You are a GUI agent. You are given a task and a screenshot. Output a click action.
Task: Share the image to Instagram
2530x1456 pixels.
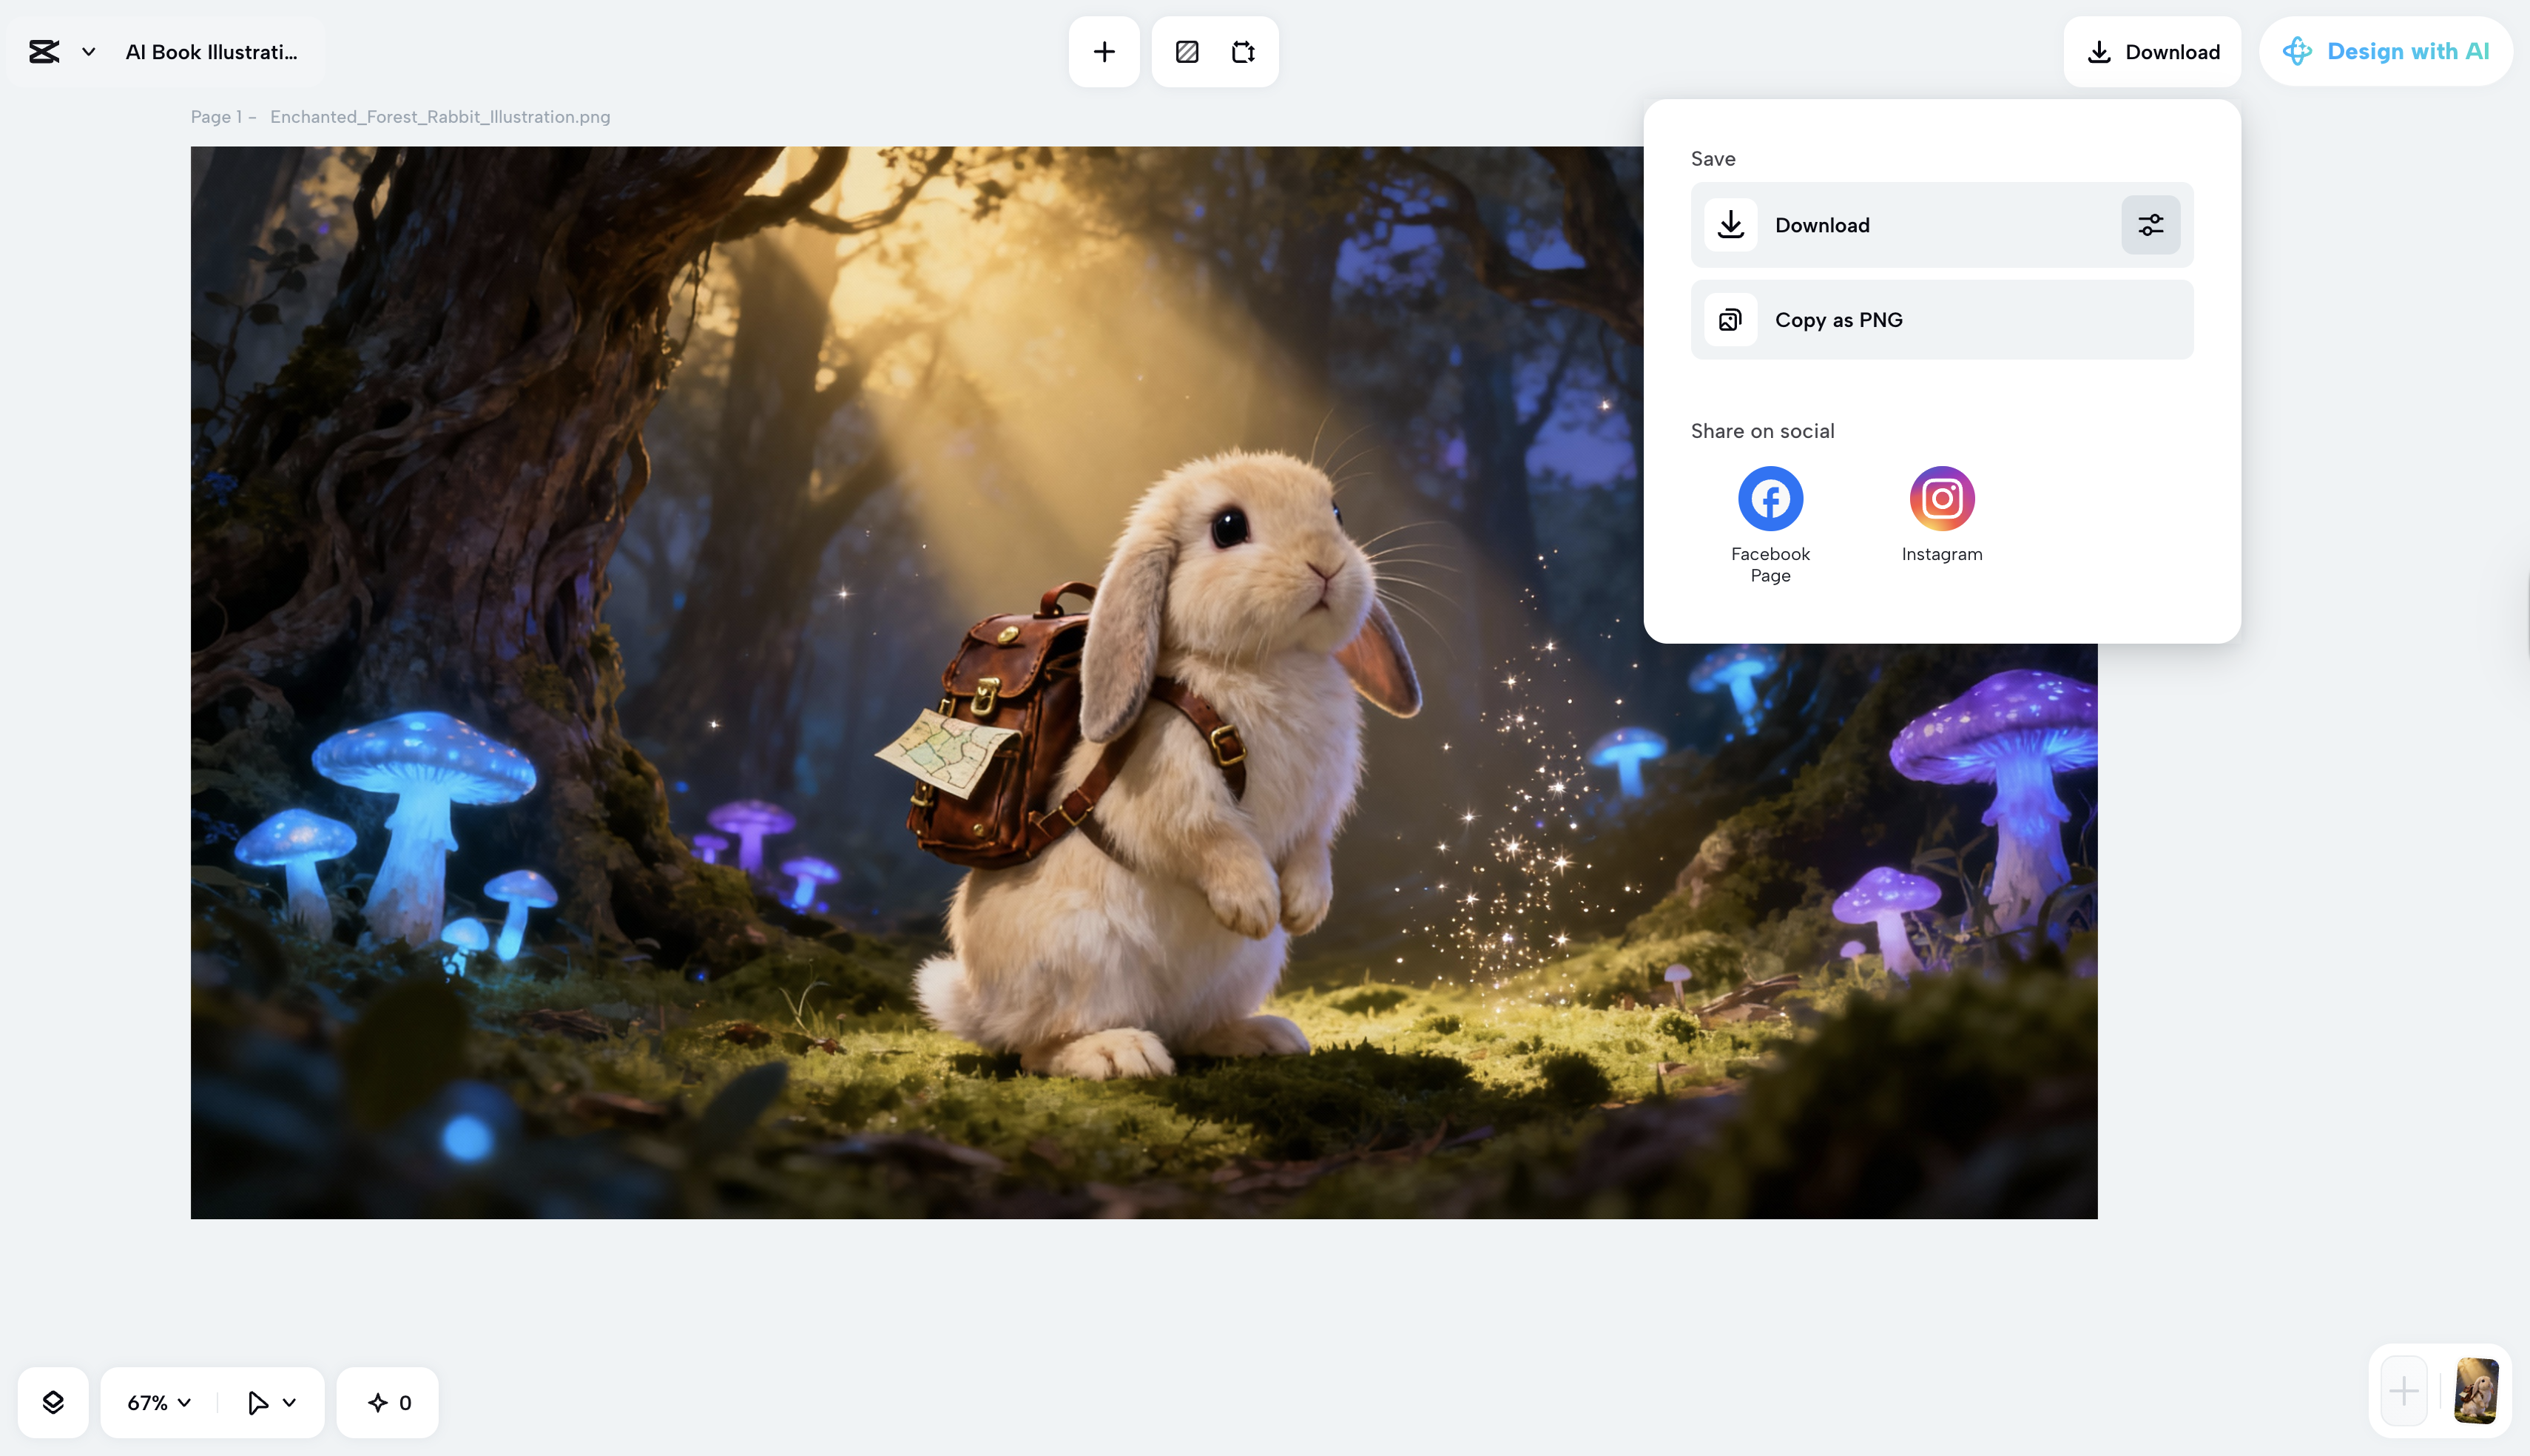1940,497
